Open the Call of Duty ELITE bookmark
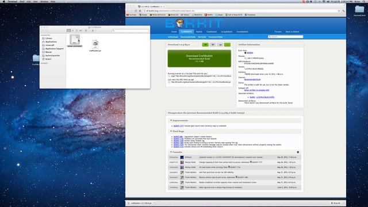The image size is (368, 207). pos(234,15)
